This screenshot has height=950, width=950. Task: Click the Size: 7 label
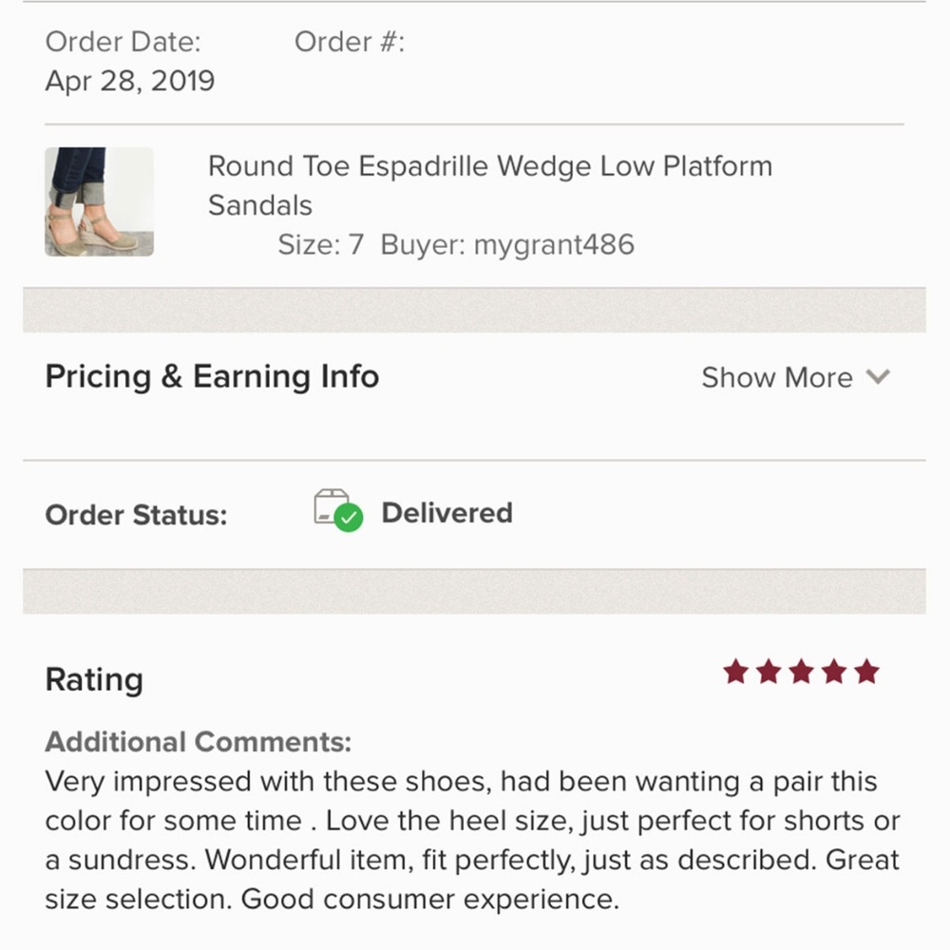320,244
